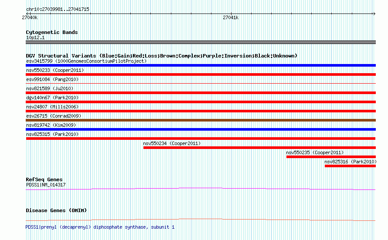Screen dimensions: 388x240
Task: Select the red bar under dgv140n67
Action: tap(201, 102)
